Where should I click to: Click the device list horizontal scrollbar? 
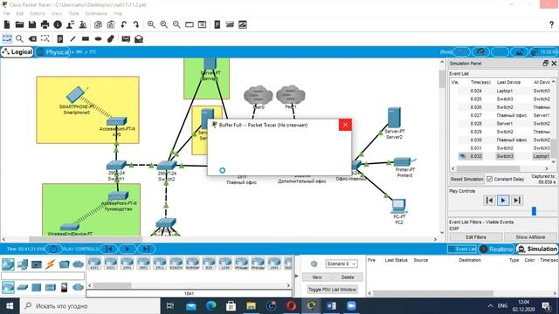(x=112, y=285)
